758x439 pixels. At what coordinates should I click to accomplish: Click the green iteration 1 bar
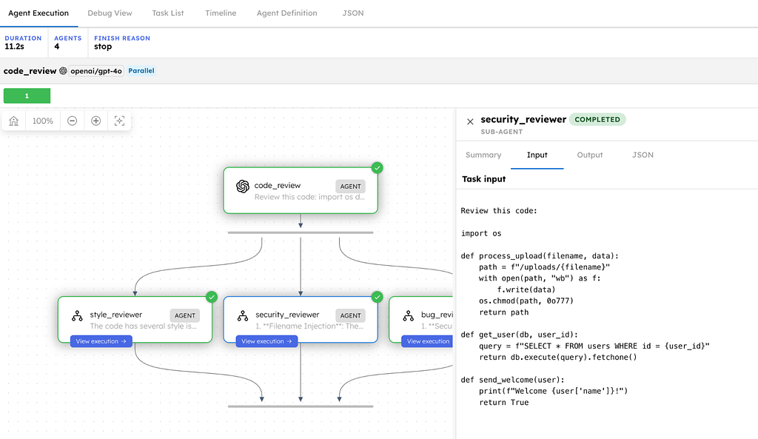[27, 96]
